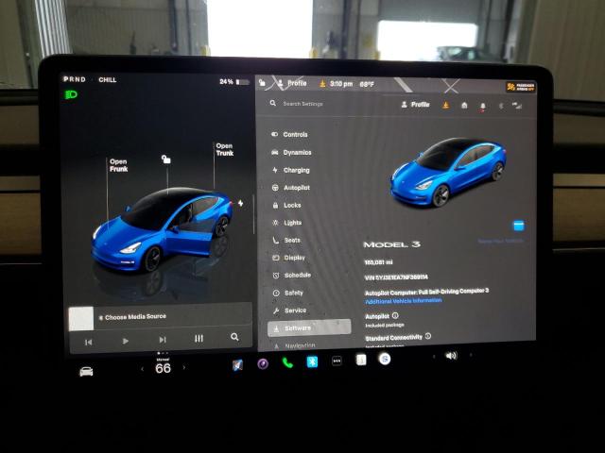Tap the 66 temperature setting
The width and height of the screenshot is (605, 453).
point(163,368)
